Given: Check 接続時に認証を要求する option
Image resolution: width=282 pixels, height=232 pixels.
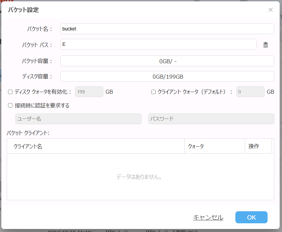Looking at the screenshot, I should point(10,105).
